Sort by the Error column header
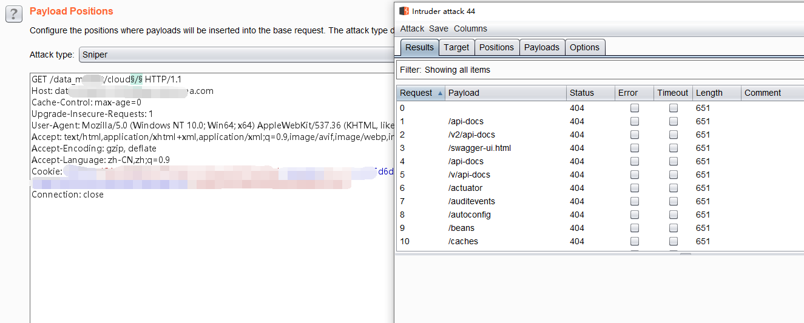Viewport: 804px width, 323px height. click(x=634, y=93)
